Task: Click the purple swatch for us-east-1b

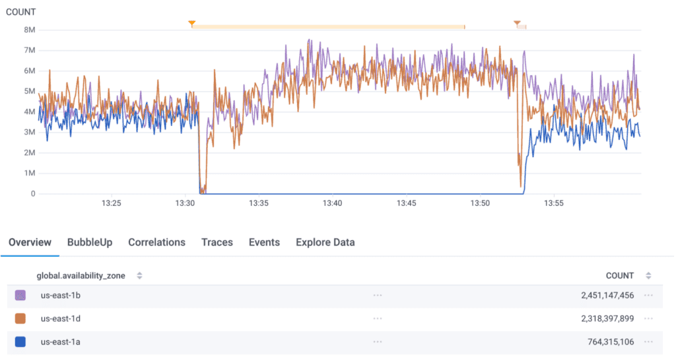Action: (20, 296)
